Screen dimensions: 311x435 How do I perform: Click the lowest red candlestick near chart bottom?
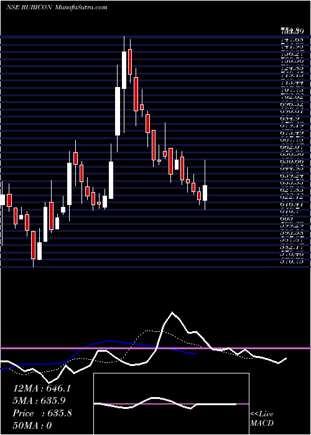click(34, 245)
